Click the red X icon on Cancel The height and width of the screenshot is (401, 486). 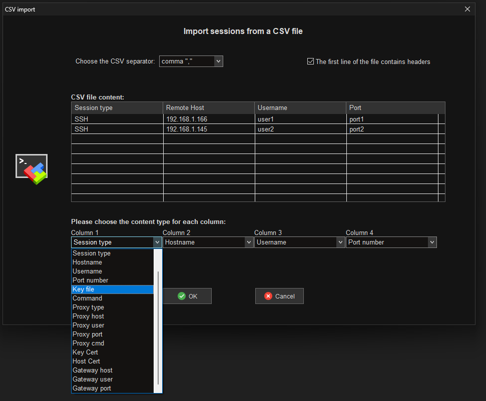[268, 295]
